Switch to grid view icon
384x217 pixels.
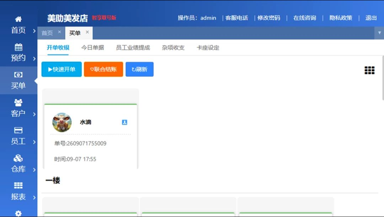pyautogui.click(x=369, y=70)
